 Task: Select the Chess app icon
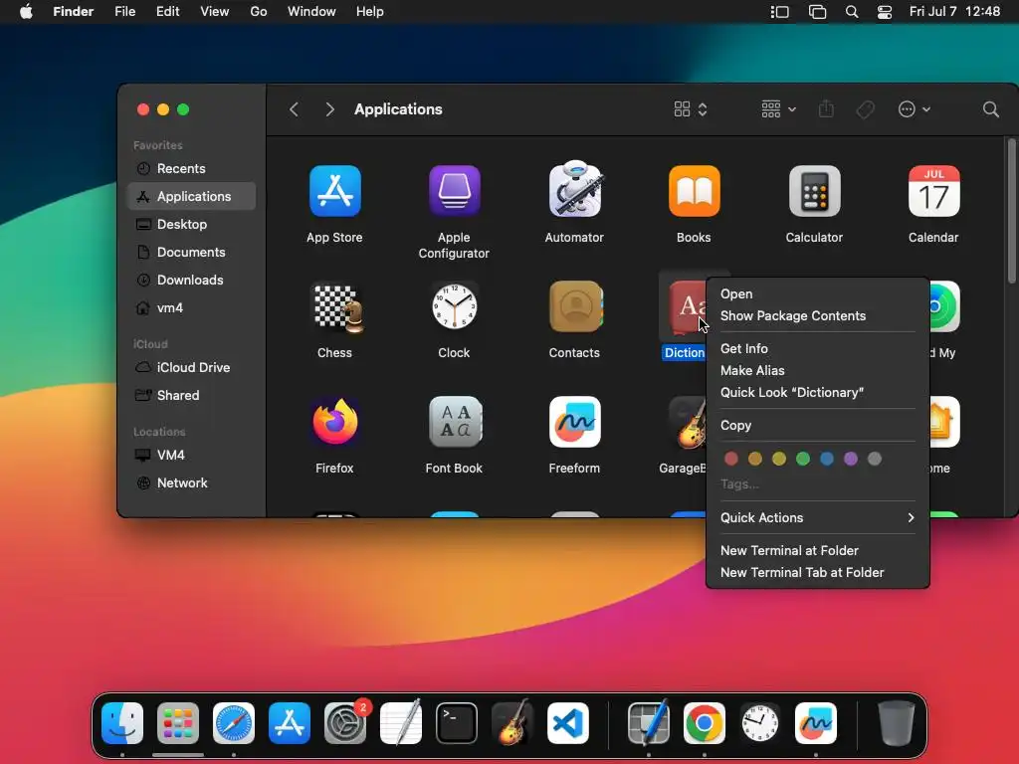(x=337, y=306)
